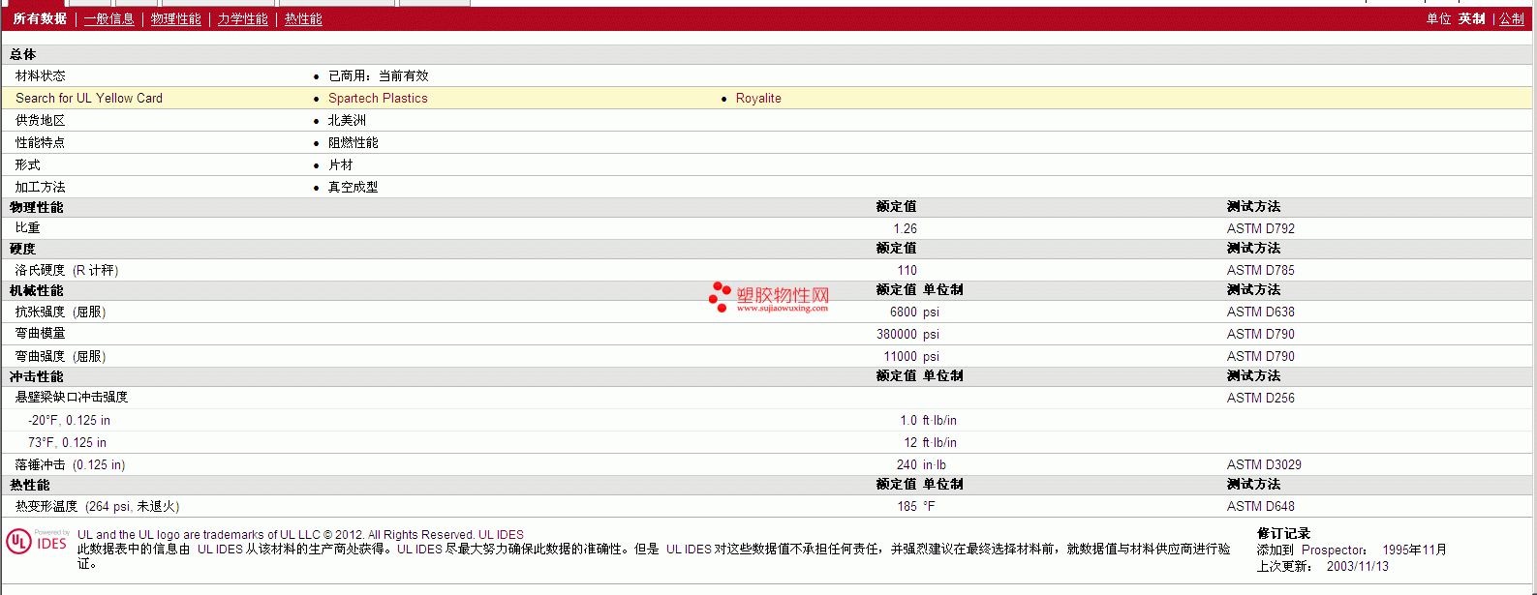
Task: Click 弯曲模量 row label
Action: [x=41, y=334]
